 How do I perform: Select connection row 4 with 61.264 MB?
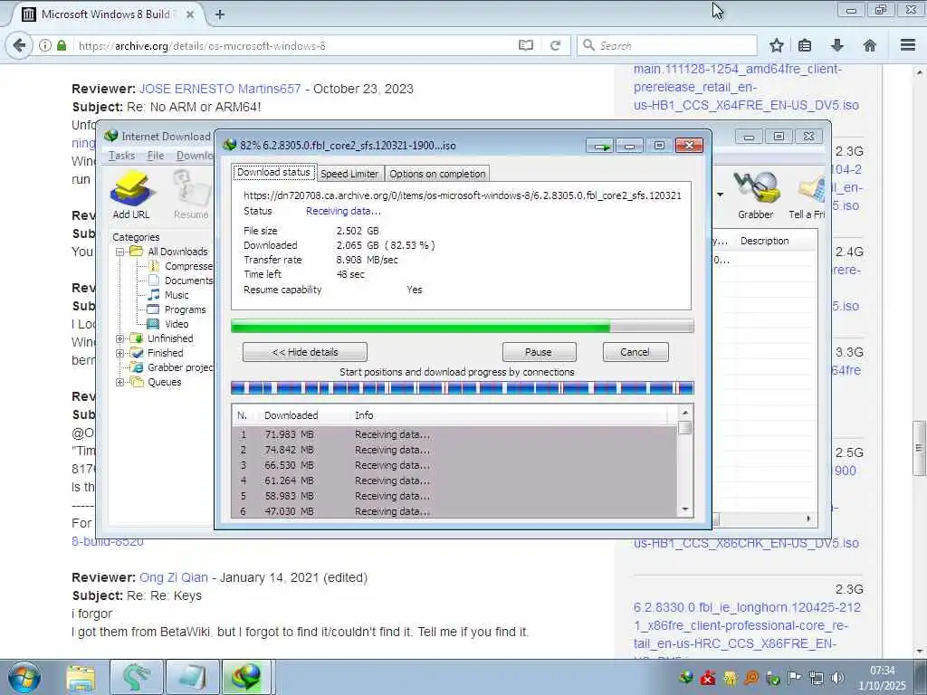coord(454,481)
